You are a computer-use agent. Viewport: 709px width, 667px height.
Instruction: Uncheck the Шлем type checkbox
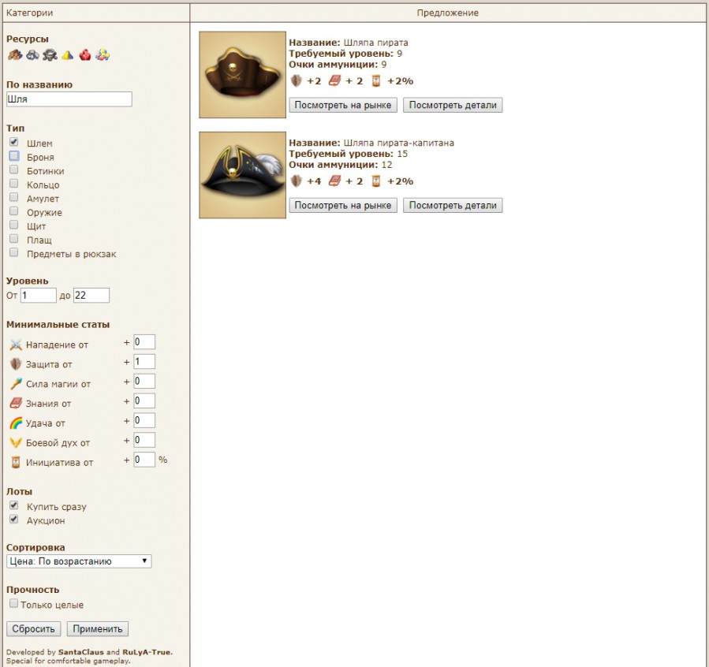[14, 142]
